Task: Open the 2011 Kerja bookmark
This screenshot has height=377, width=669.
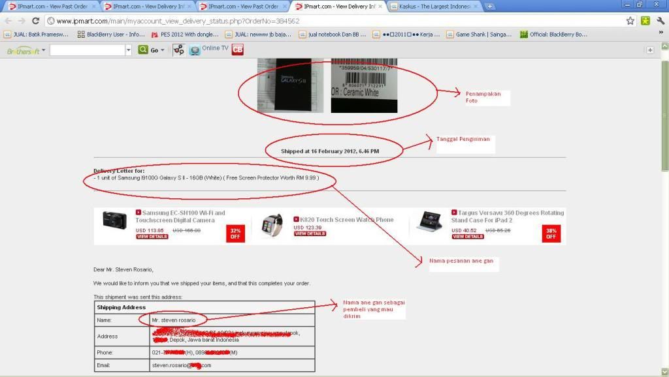Action: 406,35
